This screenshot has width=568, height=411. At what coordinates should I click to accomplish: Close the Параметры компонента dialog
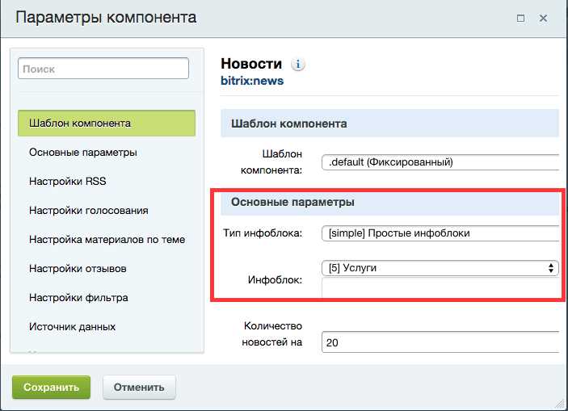point(543,18)
